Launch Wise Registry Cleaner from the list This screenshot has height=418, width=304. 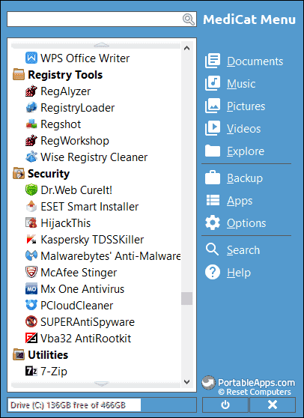(94, 157)
